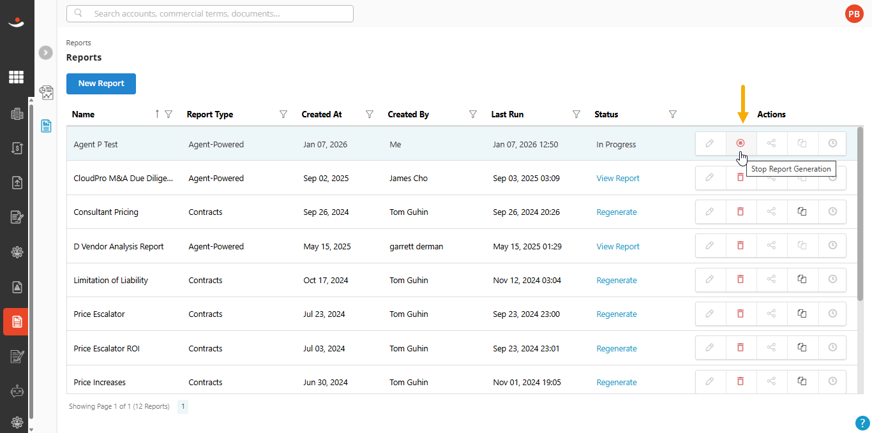The height and width of the screenshot is (433, 872).
Task: Share the Limitation of Liability report
Action: click(771, 279)
